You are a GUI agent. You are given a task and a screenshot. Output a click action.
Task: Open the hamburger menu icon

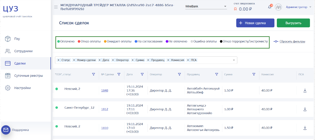click(56, 7)
